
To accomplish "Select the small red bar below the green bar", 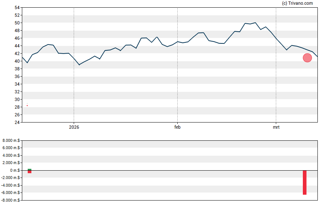I will [30, 172].
